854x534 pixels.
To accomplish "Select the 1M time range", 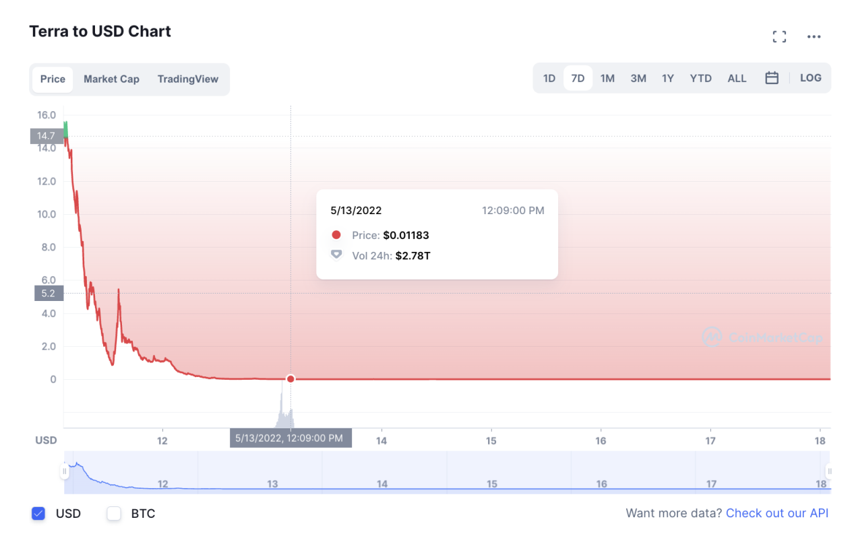I will [x=607, y=78].
